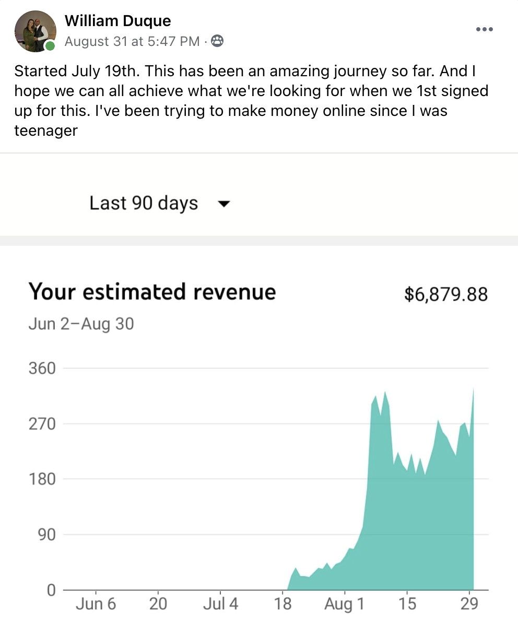Image resolution: width=518 pixels, height=635 pixels.
Task: Expand the Last 90 days dropdown arrow
Action: tap(223, 204)
